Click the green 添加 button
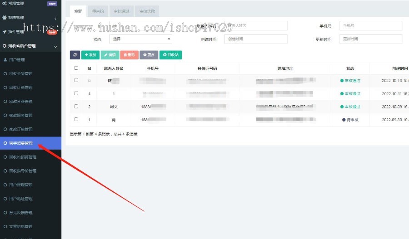This screenshot has height=239, width=409. [x=90, y=55]
